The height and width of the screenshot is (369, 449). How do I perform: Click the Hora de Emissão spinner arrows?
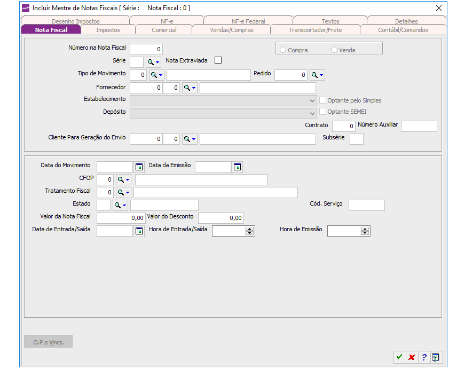[365, 231]
